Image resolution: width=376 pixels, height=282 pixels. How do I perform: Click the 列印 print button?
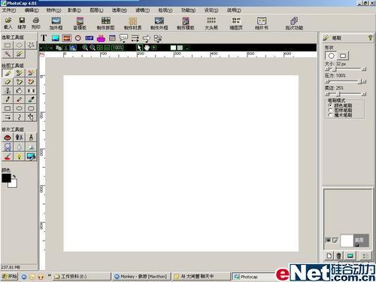(x=36, y=23)
